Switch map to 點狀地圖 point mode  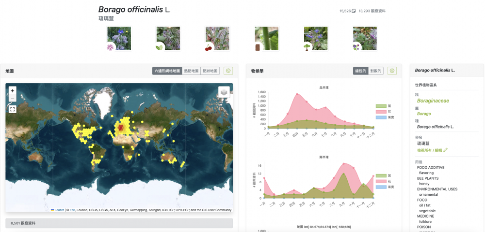point(210,71)
